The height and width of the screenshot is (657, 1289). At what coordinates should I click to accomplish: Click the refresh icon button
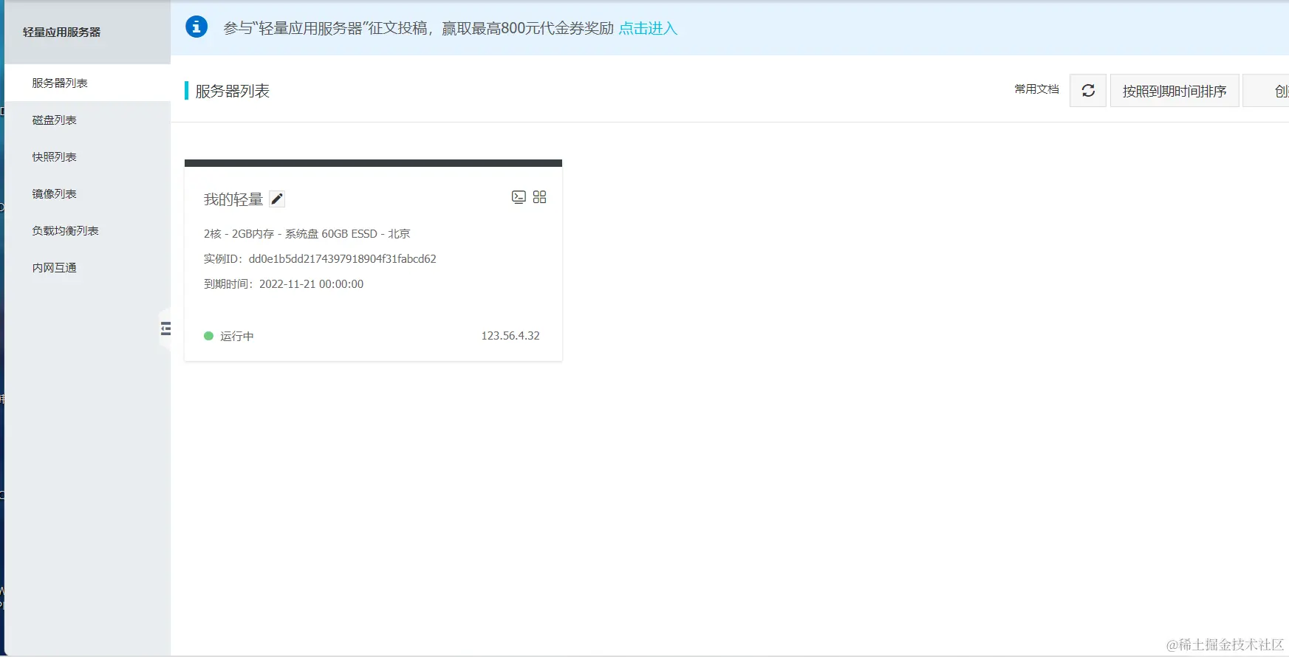[1088, 91]
